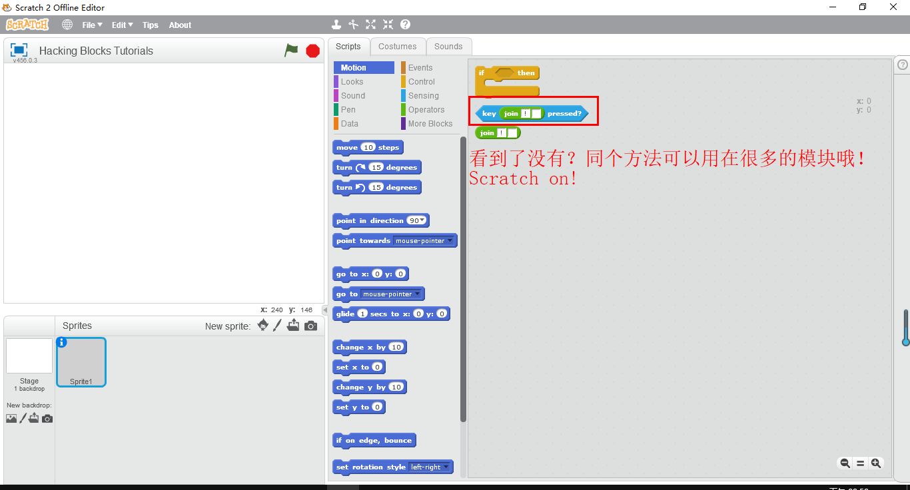Stop the project with the red stop sign
Image resolution: width=910 pixels, height=490 pixels.
(312, 51)
